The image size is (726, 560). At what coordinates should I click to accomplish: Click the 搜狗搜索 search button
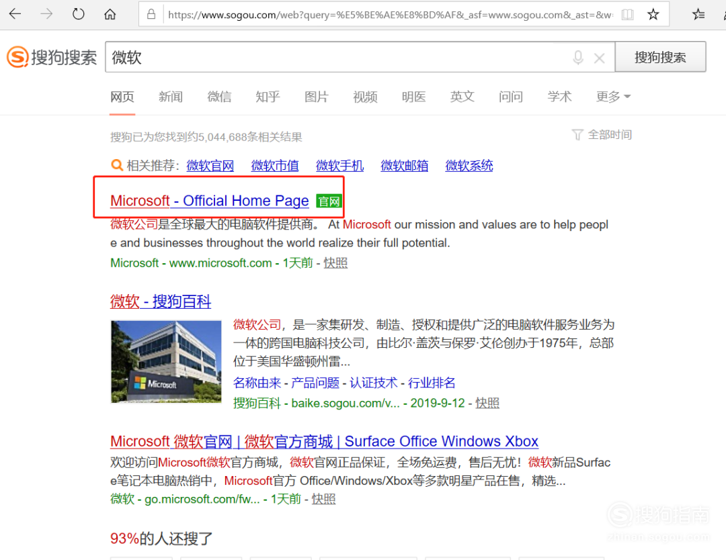pos(660,57)
